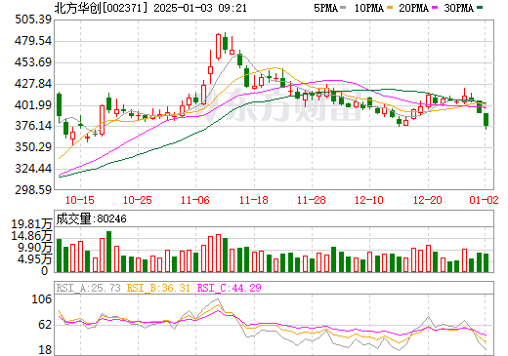Click the 10PMA legend label
The width and height of the screenshot is (508, 356).
[x=368, y=8]
